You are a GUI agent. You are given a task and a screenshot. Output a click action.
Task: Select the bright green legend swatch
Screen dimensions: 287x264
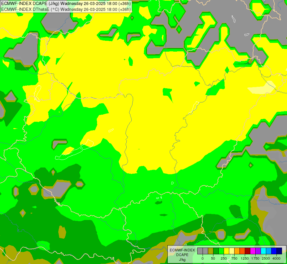tap(221, 251)
